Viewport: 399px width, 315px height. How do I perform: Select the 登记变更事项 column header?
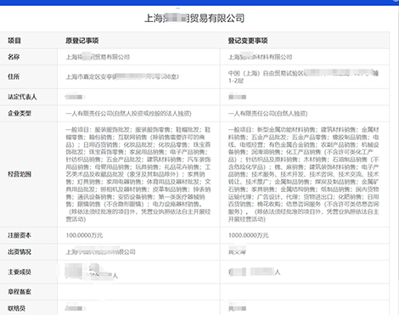tap(248, 41)
